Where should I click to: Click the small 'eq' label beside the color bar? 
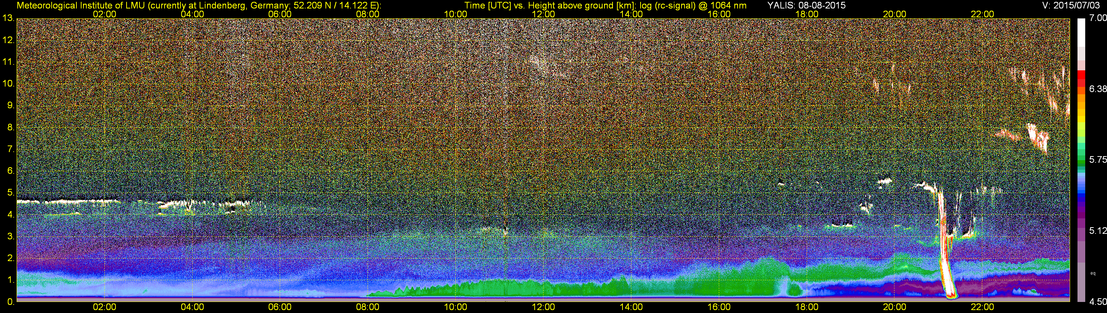tap(1093, 273)
